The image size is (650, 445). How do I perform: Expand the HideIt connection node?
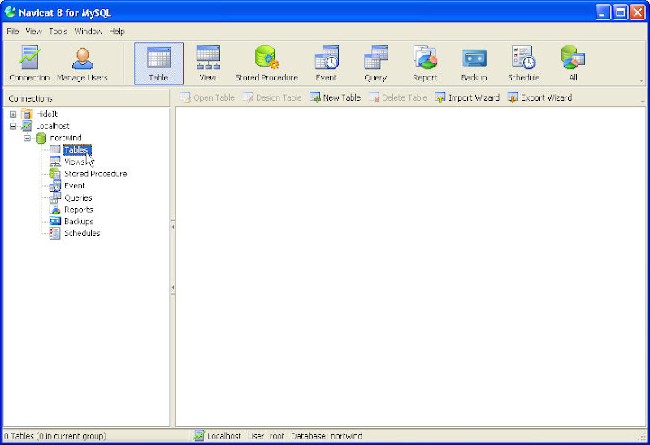tap(13, 114)
